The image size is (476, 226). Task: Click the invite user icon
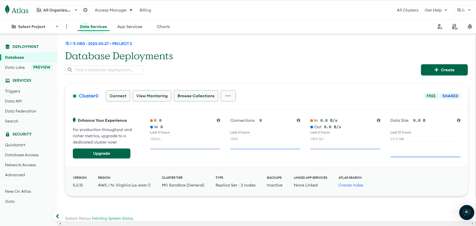click(440, 26)
